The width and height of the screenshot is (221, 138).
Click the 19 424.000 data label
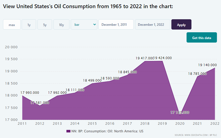[x=162, y=58]
